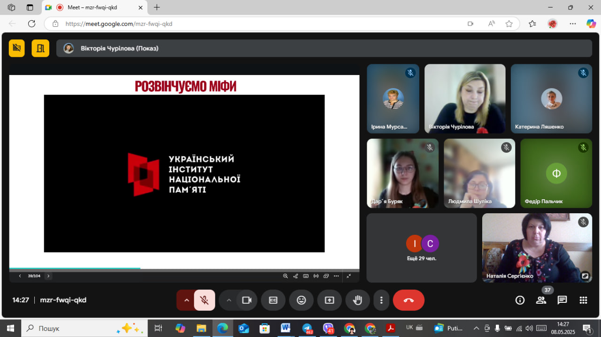Refresh the Meet page in Edge
Viewport: 601px width, 337px height.
point(31,23)
